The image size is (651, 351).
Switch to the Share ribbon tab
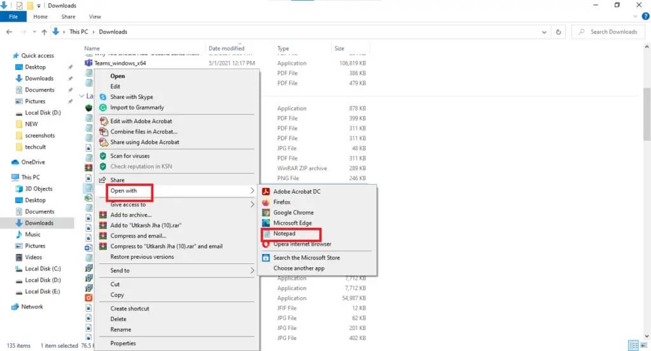coord(68,17)
